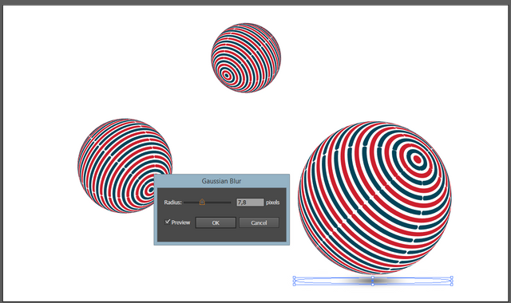Select the large striped sphere on right
Image resolution: width=511 pixels, height=303 pixels.
374,198
